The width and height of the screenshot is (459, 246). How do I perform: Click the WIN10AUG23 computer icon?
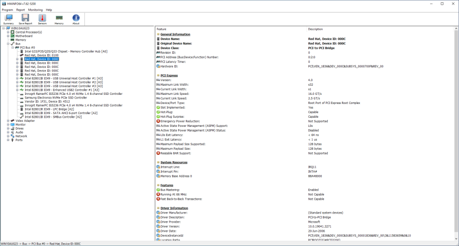[8, 28]
